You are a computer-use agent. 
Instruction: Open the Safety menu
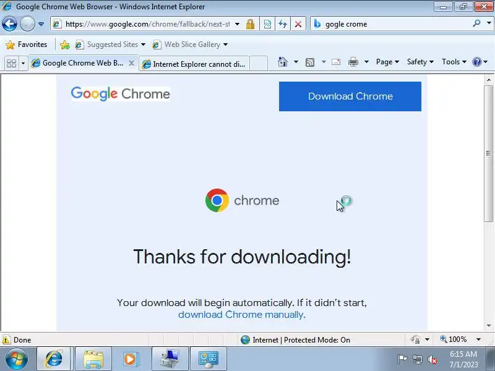click(420, 62)
